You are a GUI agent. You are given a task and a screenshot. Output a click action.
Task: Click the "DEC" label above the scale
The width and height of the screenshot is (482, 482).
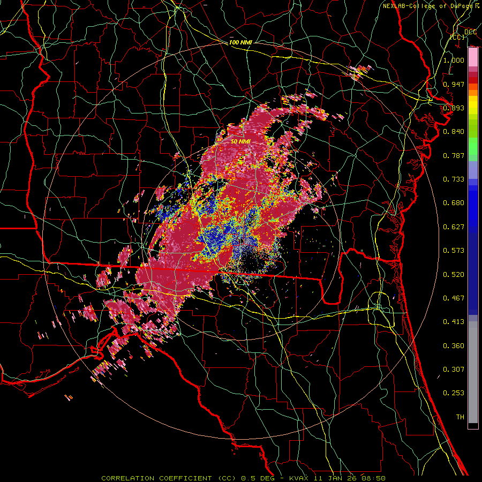(x=470, y=32)
